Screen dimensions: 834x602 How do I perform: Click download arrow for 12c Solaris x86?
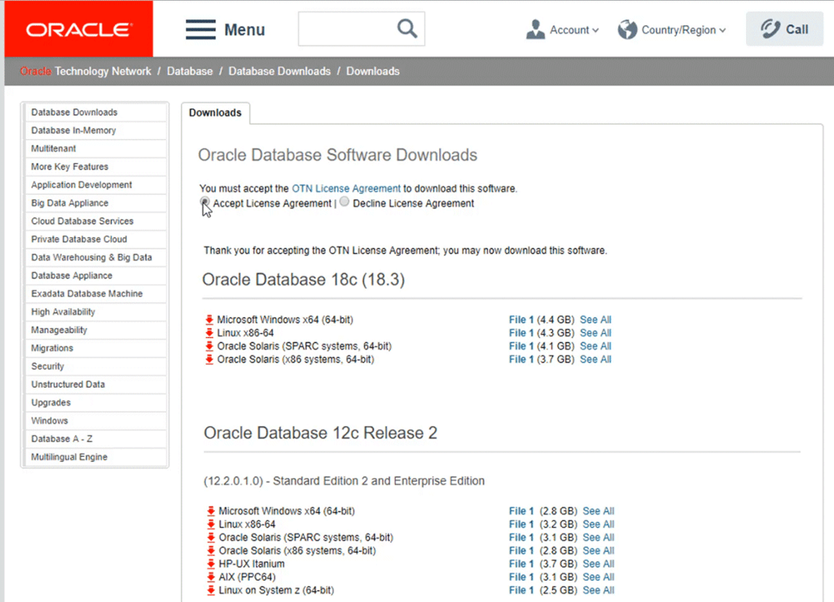click(211, 551)
